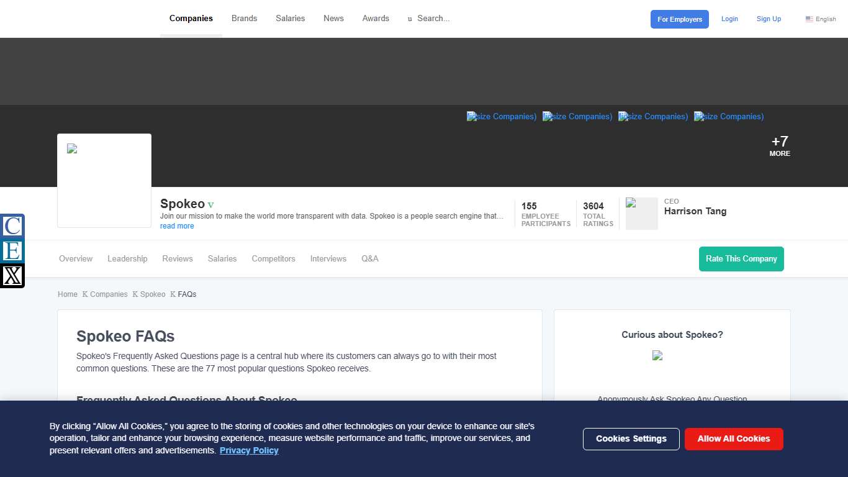Viewport: 848px width, 477px height.
Task: Expand the +7 MORE company photos
Action: (779, 146)
